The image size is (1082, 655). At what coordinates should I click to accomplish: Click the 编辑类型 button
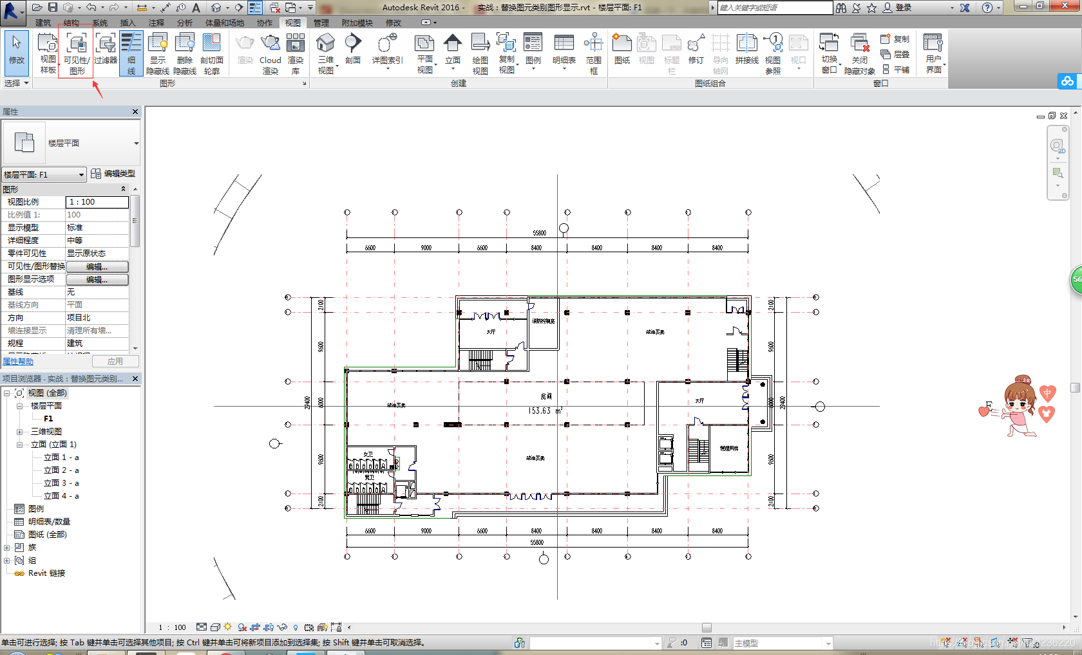(113, 174)
